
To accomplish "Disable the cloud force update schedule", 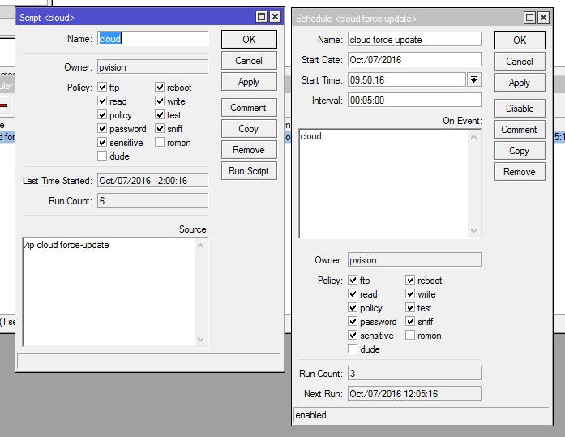I will coord(520,109).
